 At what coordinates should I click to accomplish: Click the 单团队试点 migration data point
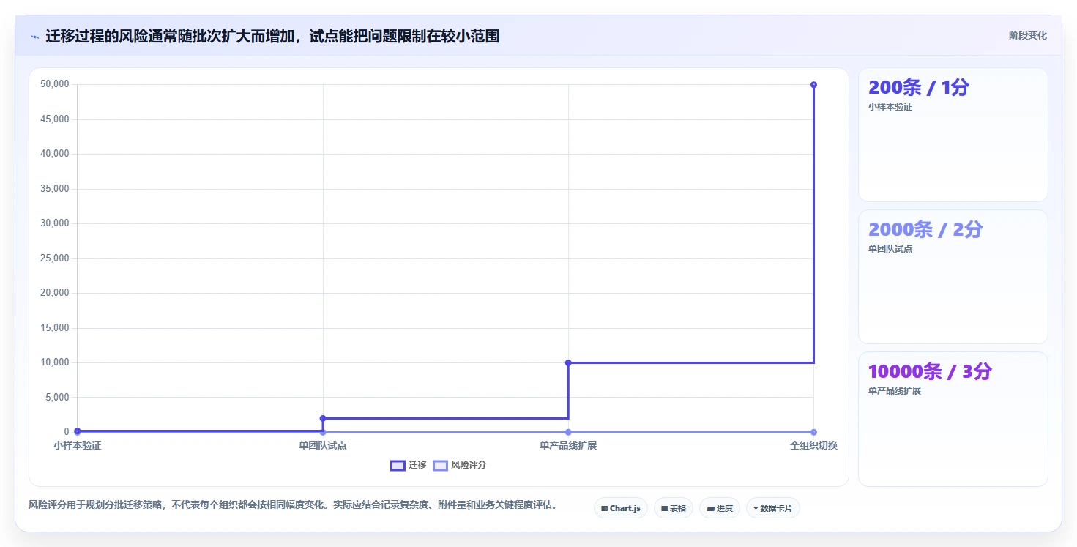tap(323, 418)
